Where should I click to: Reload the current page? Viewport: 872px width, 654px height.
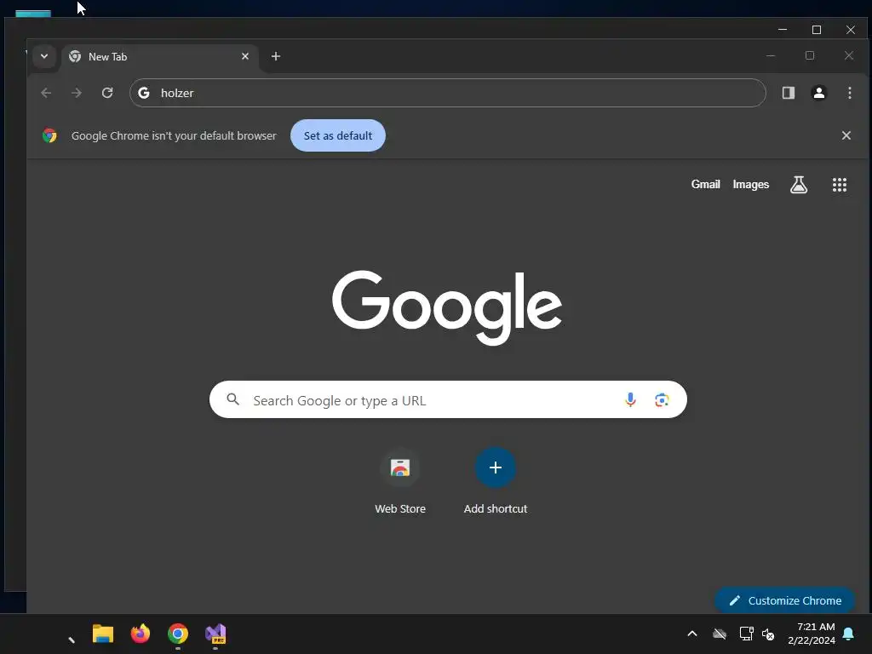(107, 93)
